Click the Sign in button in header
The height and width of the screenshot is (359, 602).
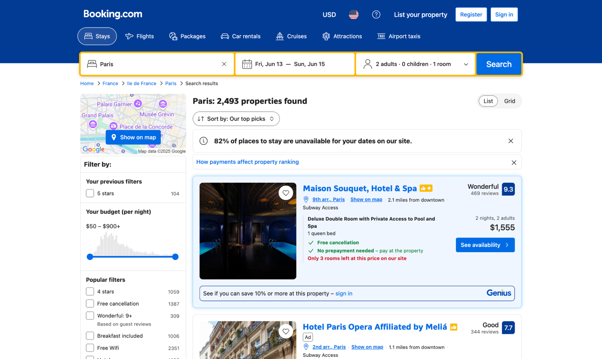click(x=504, y=14)
